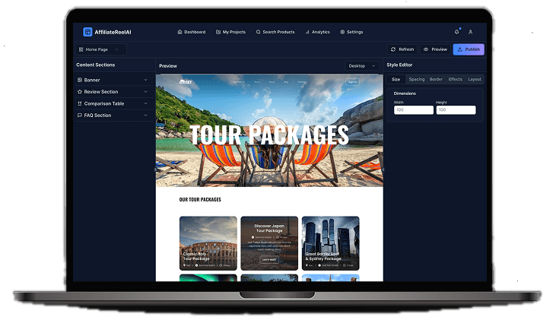Switch to the Spacing tab

417,79
